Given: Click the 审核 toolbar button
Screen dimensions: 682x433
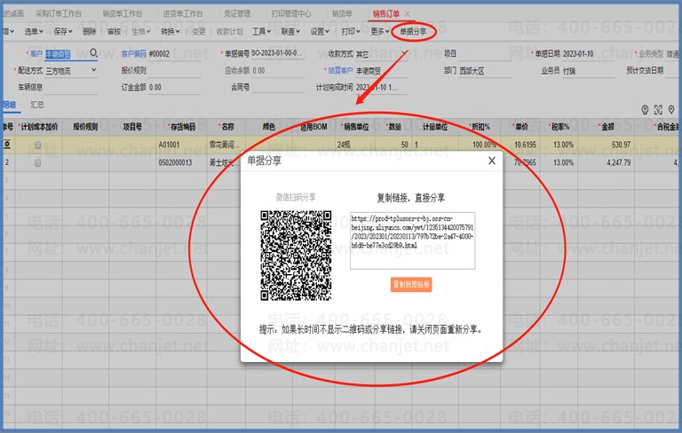Looking at the screenshot, I should click(x=114, y=31).
